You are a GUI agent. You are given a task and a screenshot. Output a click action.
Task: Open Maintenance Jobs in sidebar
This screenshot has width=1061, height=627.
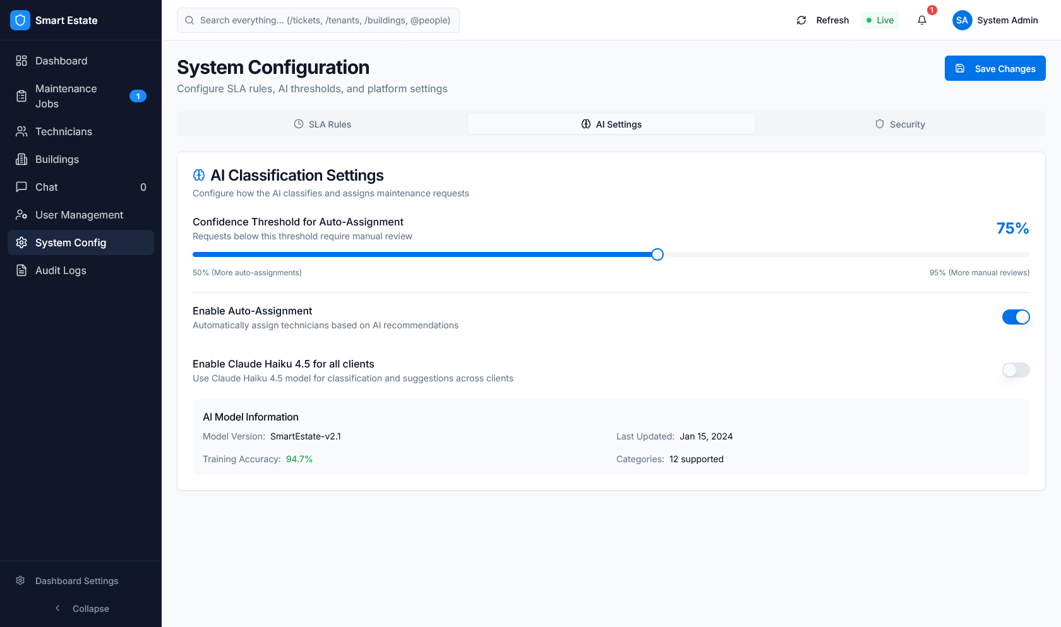point(66,96)
